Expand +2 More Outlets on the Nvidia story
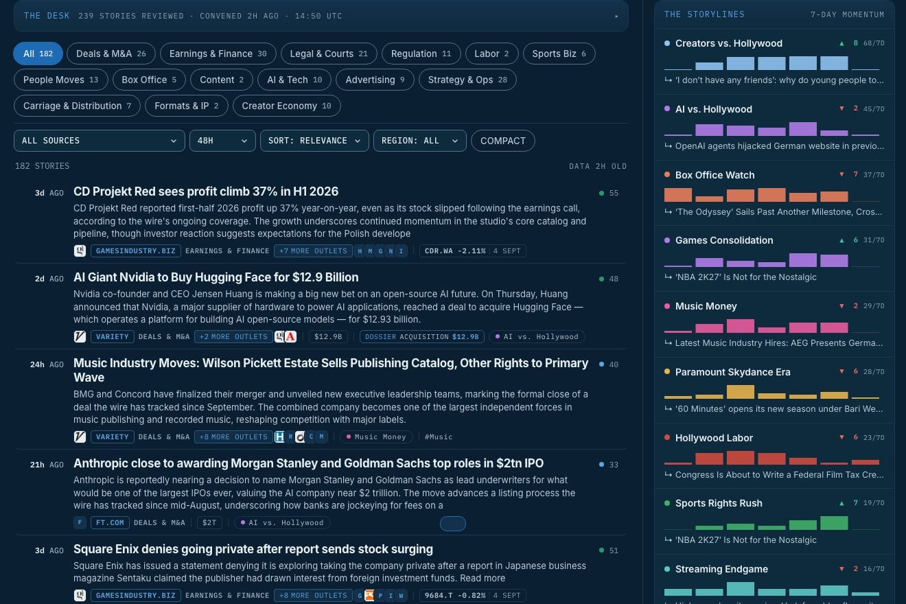Image resolution: width=906 pixels, height=604 pixels. point(233,337)
